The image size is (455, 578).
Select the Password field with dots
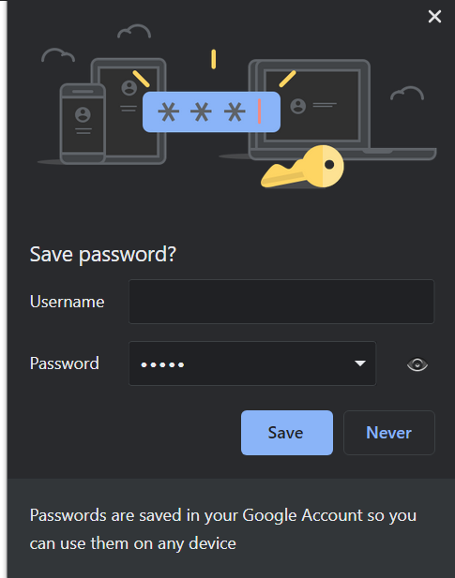click(252, 363)
